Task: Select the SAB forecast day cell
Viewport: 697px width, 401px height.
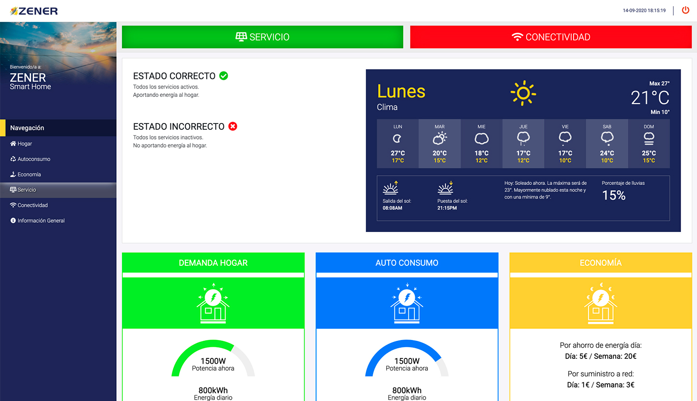Action: coord(607,144)
